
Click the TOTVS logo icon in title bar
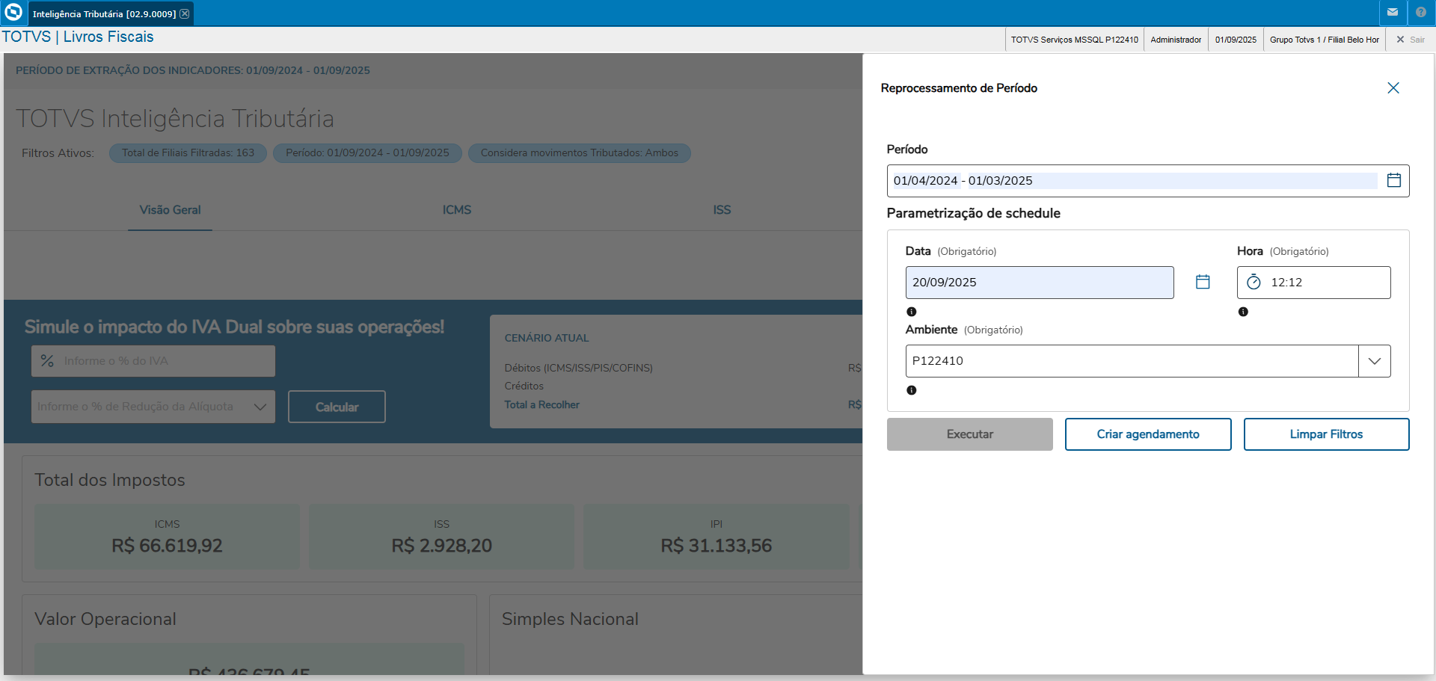click(x=13, y=12)
